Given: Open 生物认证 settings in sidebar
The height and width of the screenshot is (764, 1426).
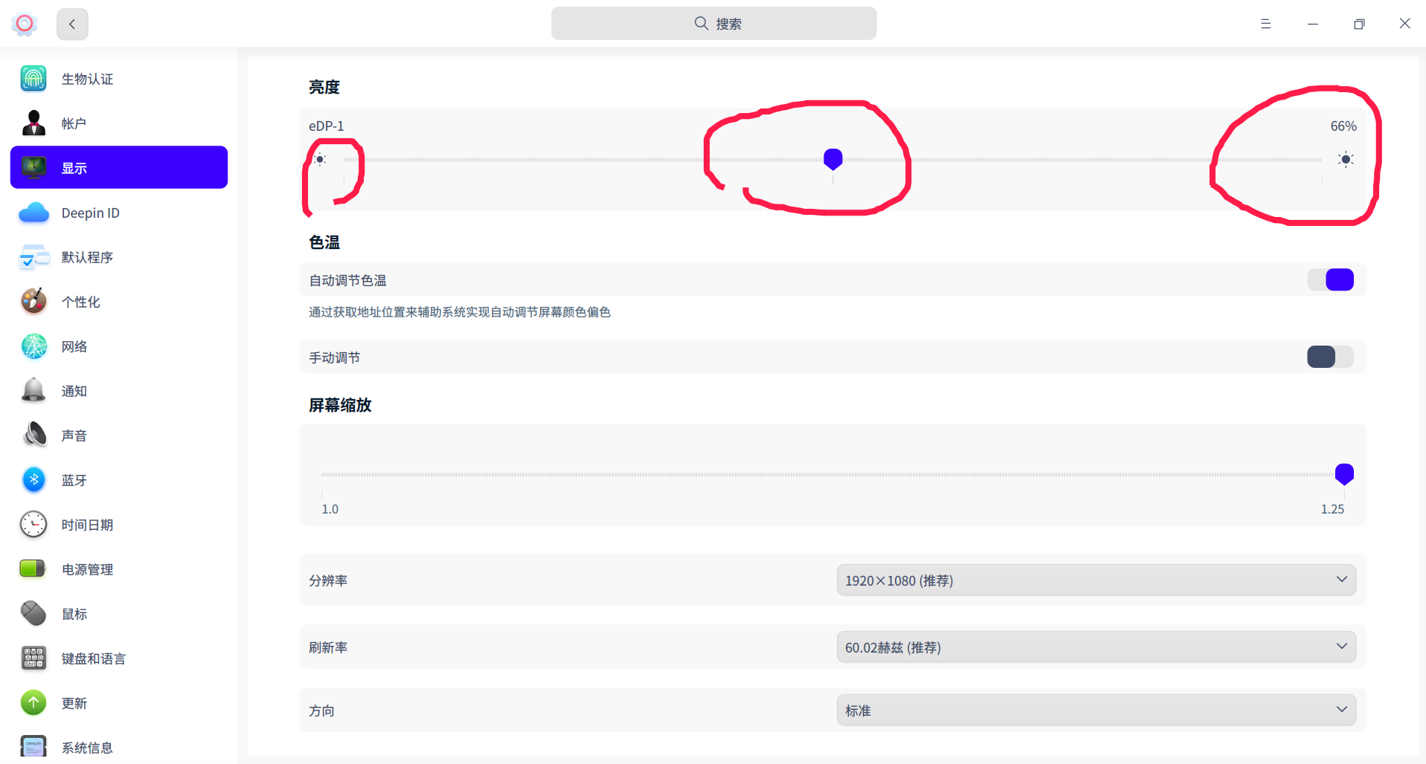Looking at the screenshot, I should click(87, 79).
